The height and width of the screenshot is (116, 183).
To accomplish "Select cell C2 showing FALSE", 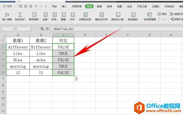I will tap(63, 47).
